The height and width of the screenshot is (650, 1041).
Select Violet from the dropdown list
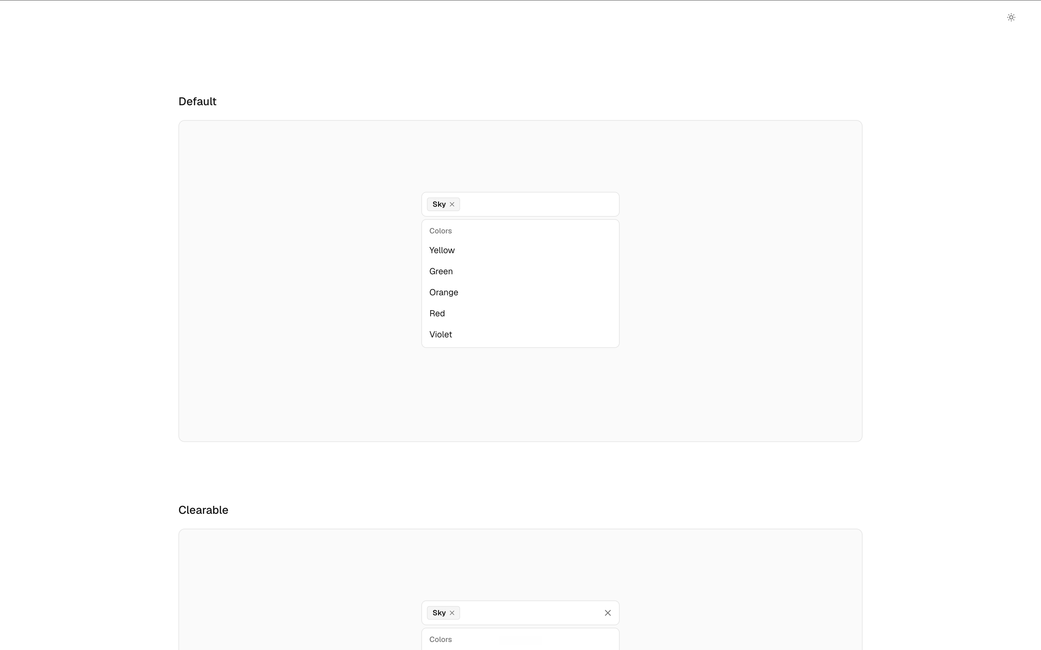520,335
